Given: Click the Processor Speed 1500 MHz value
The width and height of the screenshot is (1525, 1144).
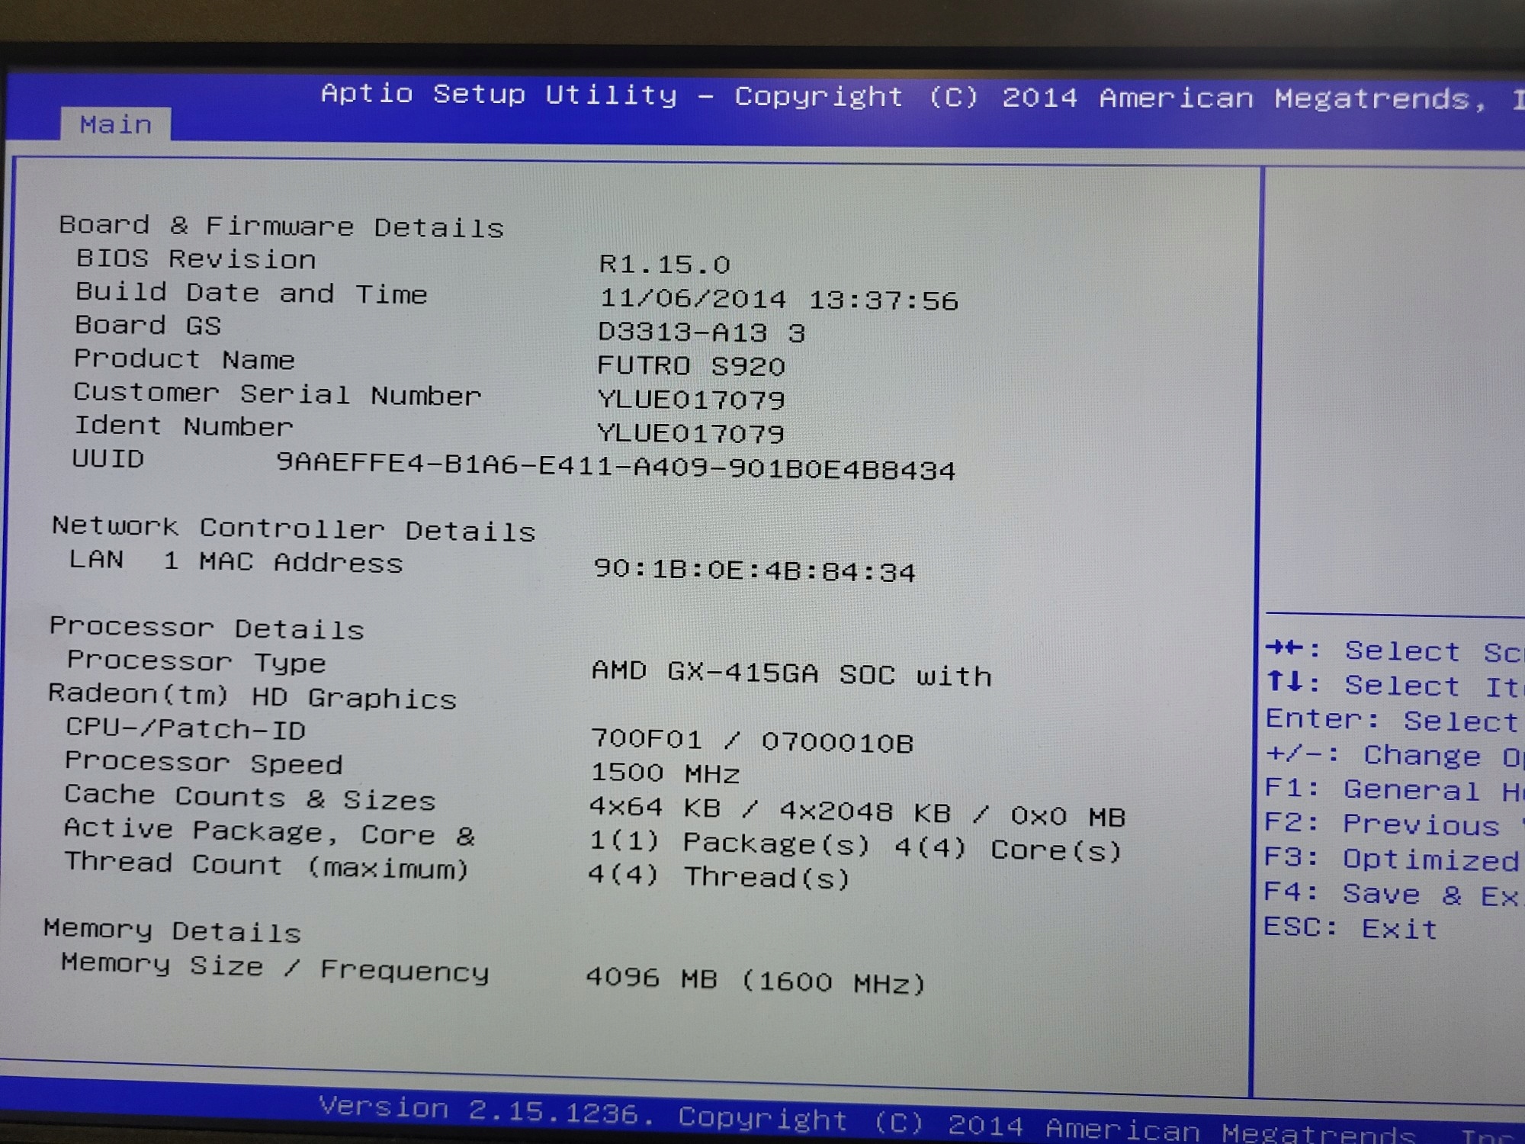Looking at the screenshot, I should (x=665, y=773).
